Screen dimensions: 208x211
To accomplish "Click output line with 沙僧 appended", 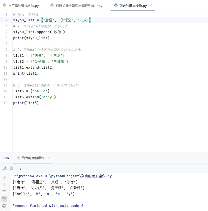I will pos(45,182).
